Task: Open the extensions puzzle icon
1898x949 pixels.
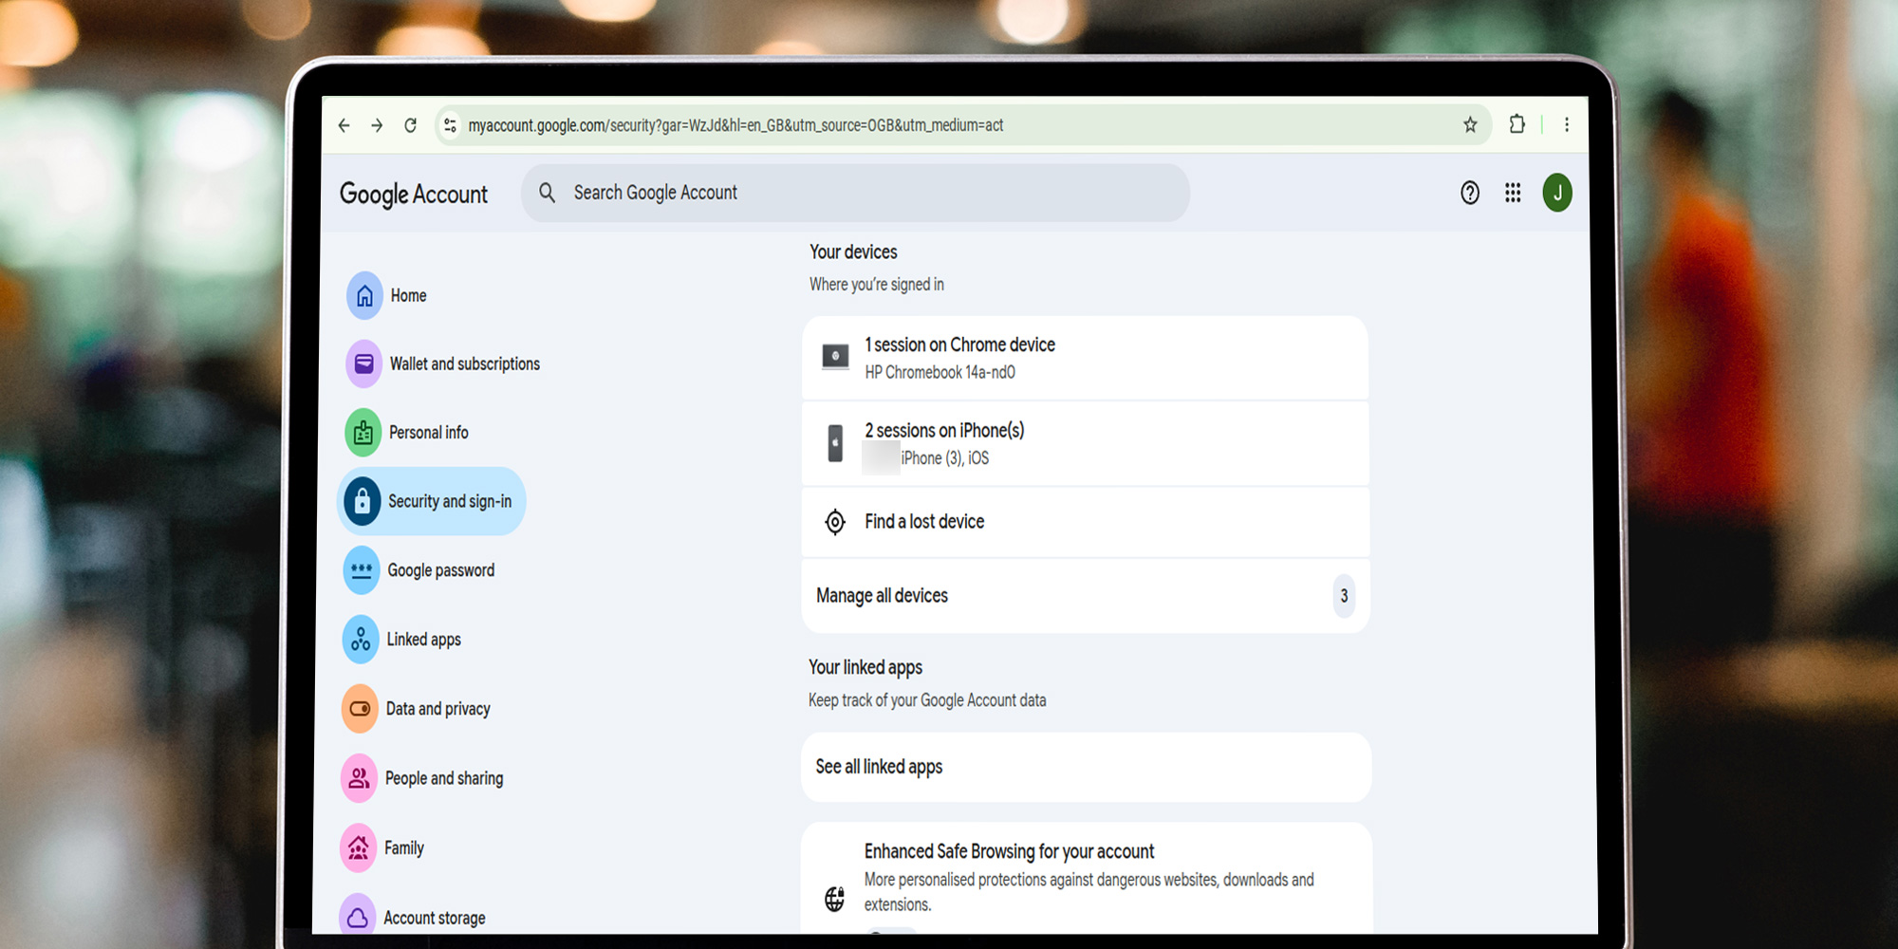Action: [x=1517, y=124]
